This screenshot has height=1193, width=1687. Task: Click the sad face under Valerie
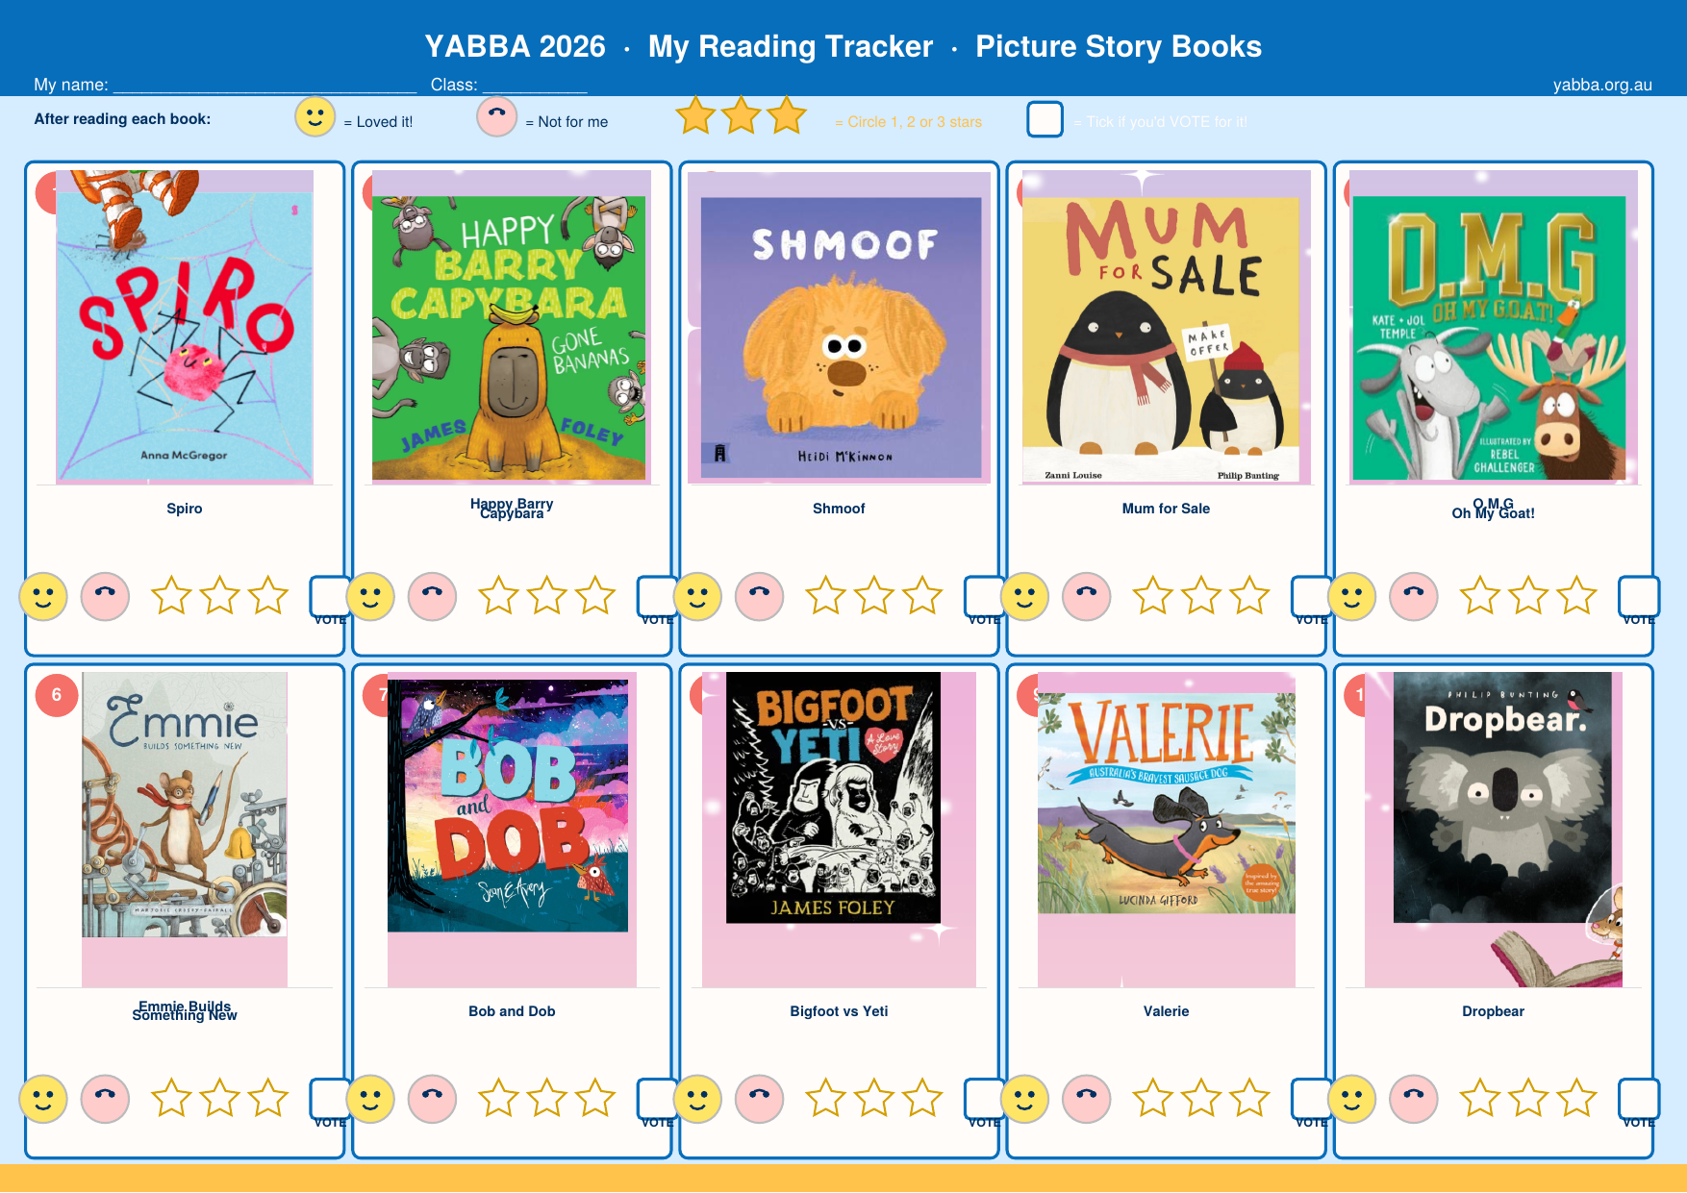click(x=1086, y=1099)
